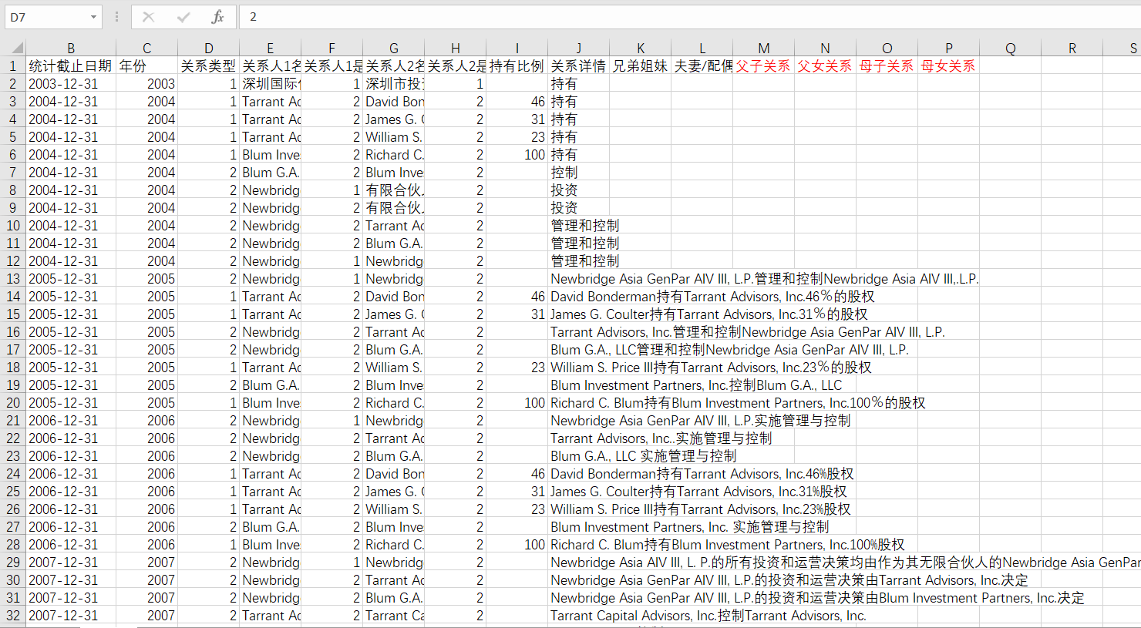The height and width of the screenshot is (628, 1141).
Task: Select column D header
Action: (x=208, y=48)
